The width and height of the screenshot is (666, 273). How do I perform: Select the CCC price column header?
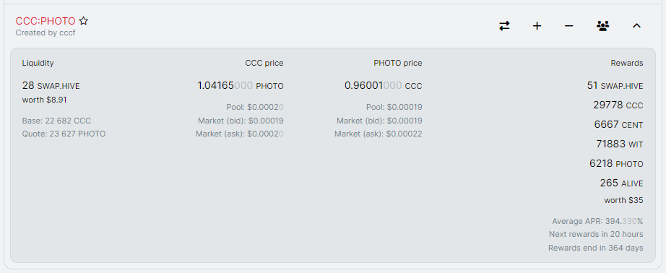pyautogui.click(x=264, y=64)
